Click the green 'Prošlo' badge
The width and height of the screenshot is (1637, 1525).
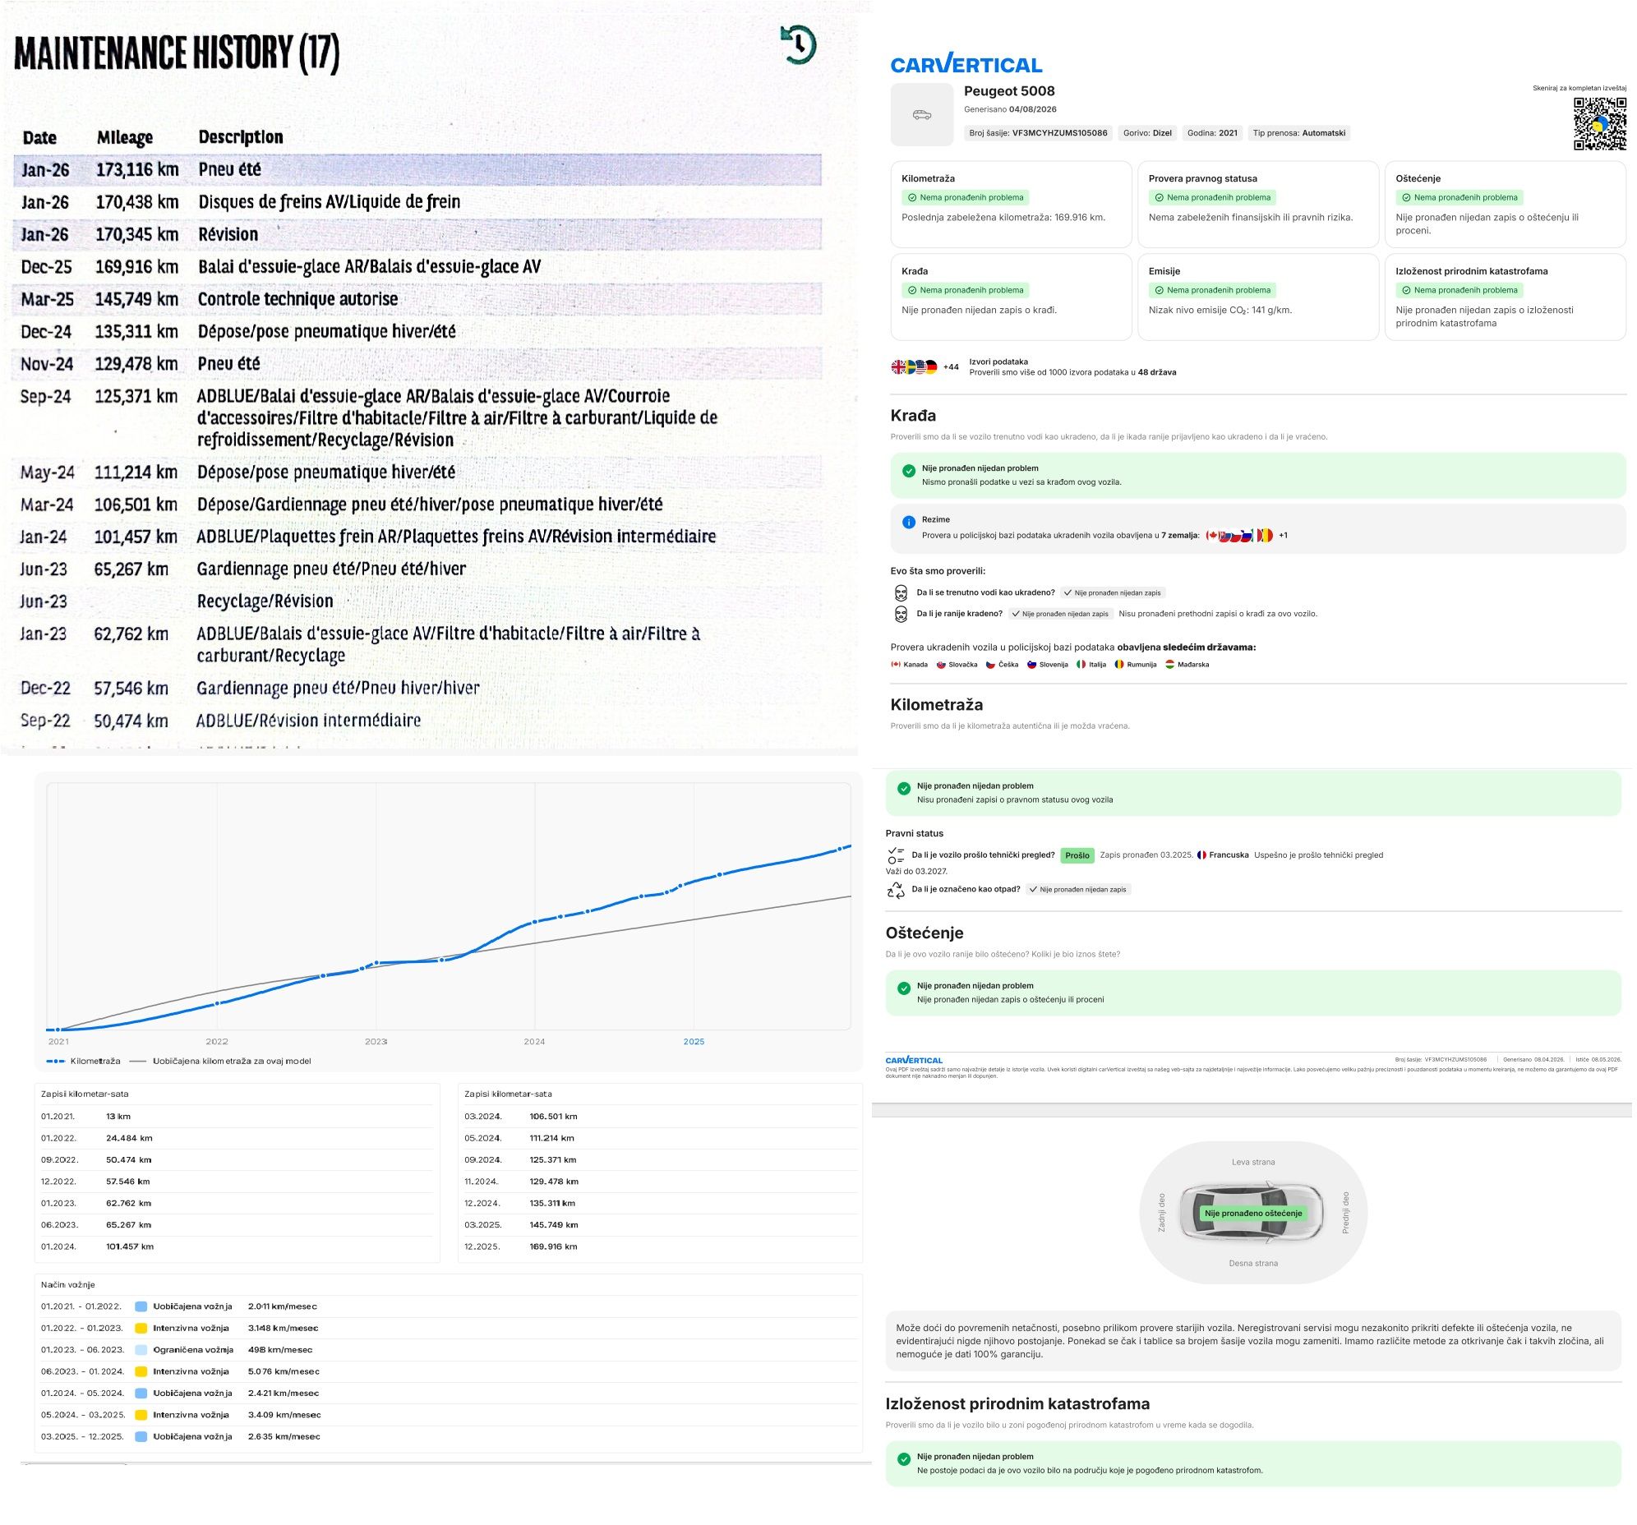[x=1077, y=855]
